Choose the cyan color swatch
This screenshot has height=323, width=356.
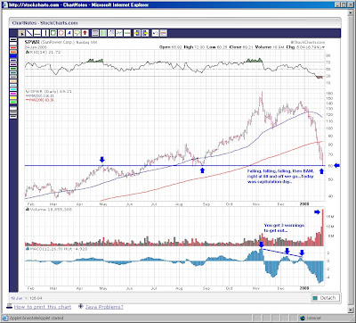(13, 89)
